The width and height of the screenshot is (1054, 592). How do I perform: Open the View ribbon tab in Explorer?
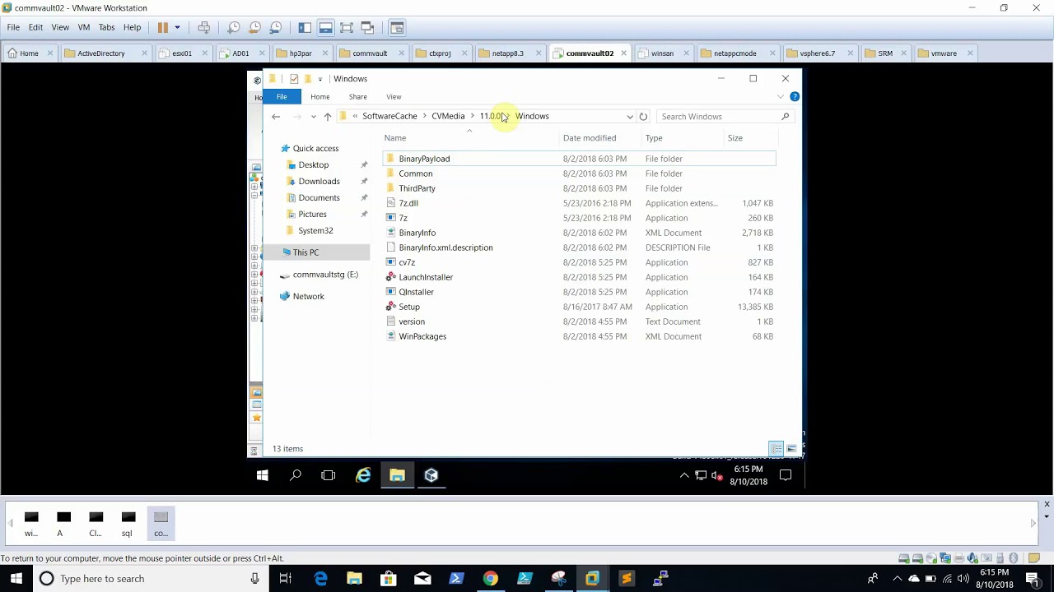[394, 97]
